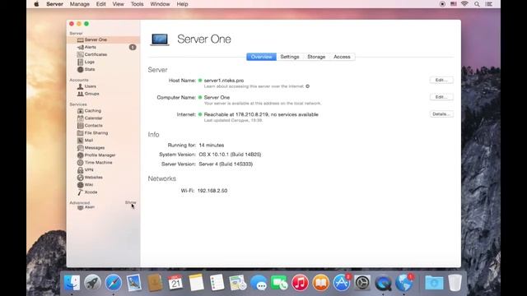Open the Server application menu
Screen dimensions: 527x296
point(55,4)
